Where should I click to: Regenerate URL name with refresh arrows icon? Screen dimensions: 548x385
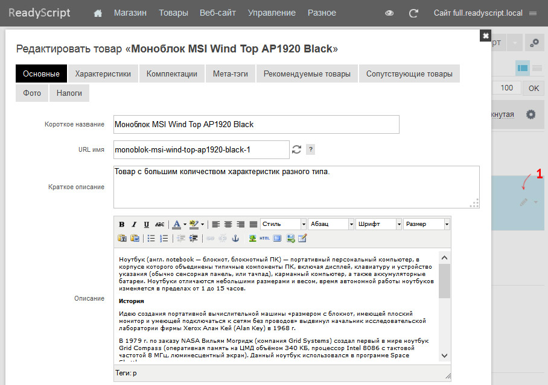point(297,149)
